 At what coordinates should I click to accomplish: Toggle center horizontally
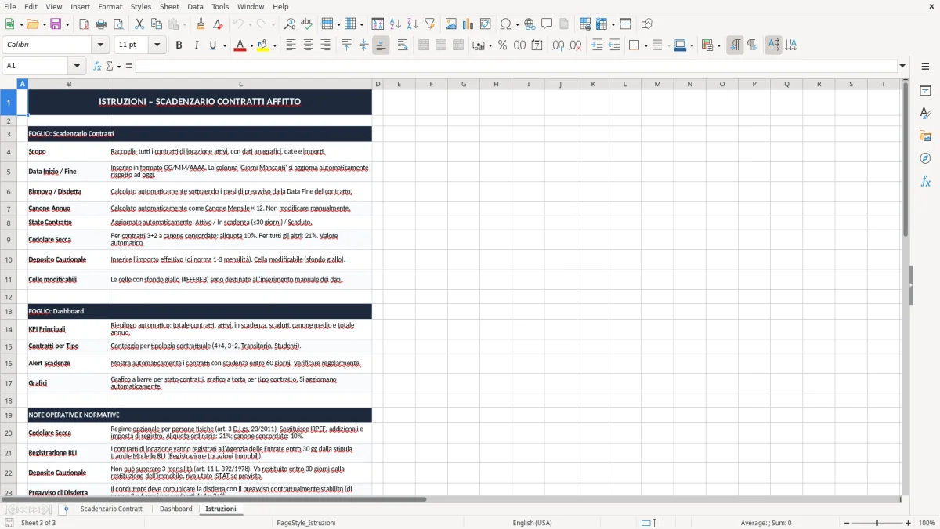pos(308,45)
